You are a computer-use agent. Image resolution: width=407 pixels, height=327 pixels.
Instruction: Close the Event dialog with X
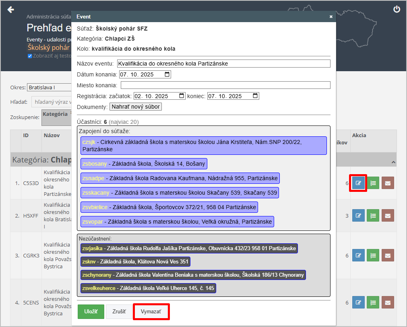[x=331, y=17]
